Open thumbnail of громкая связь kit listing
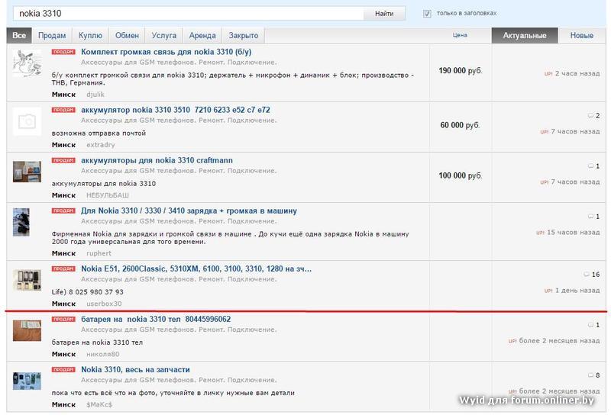The image size is (611, 418). [x=27, y=63]
